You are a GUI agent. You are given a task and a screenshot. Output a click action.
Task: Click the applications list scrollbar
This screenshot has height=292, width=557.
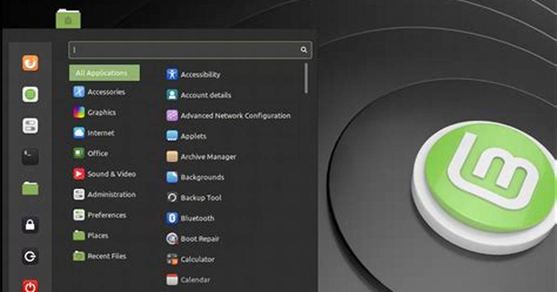click(306, 79)
